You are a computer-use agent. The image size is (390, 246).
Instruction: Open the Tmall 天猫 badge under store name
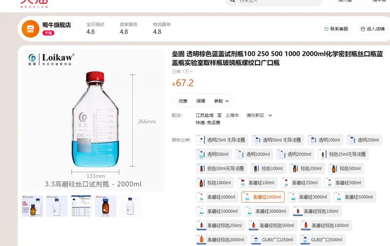click(48, 33)
